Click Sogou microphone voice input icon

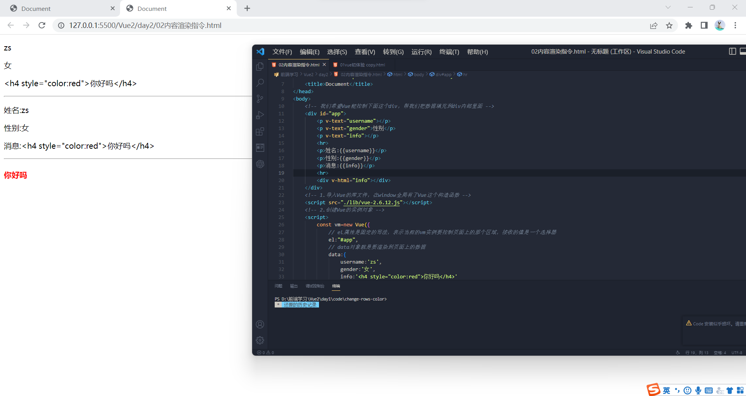698,390
